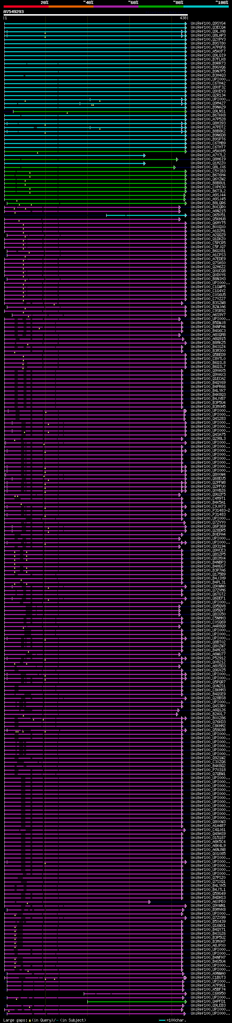This screenshot has width=232, height=1023.
Task: Select hit label UniRef100_B8LQR6
Action: point(208,203)
